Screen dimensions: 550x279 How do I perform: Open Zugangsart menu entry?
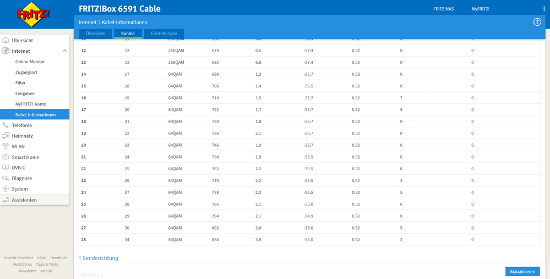point(26,72)
